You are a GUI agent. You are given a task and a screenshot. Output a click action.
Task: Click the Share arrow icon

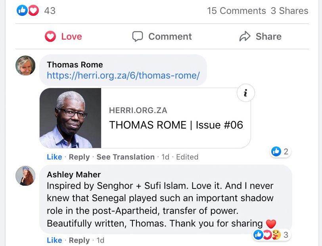click(245, 37)
